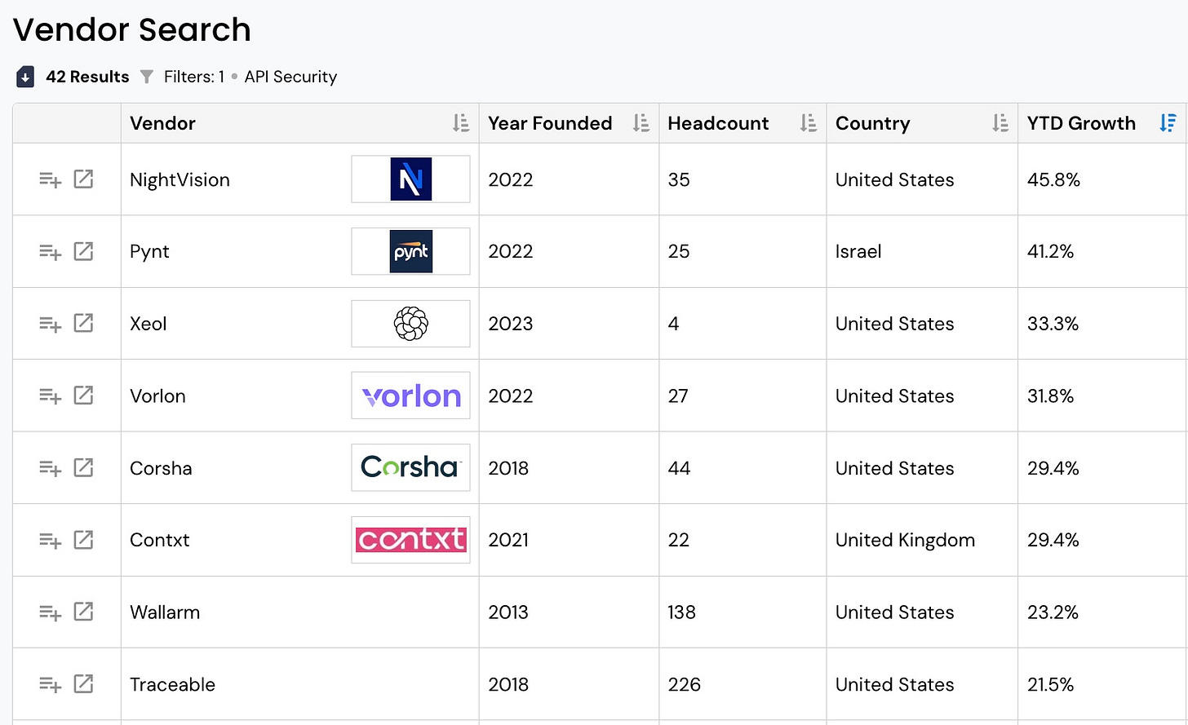Open Vorlon external link icon
The width and height of the screenshot is (1188, 725).
(x=83, y=396)
